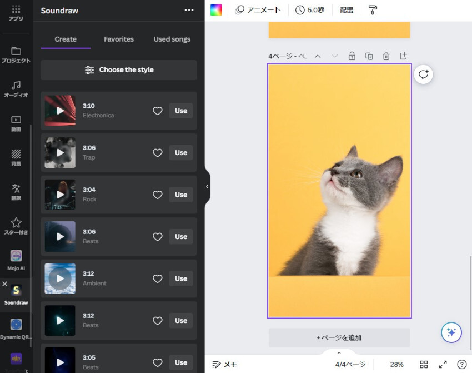Viewport: 472px width, 373px height.
Task: Duplicate page 4 using the copy icon
Action: click(369, 56)
